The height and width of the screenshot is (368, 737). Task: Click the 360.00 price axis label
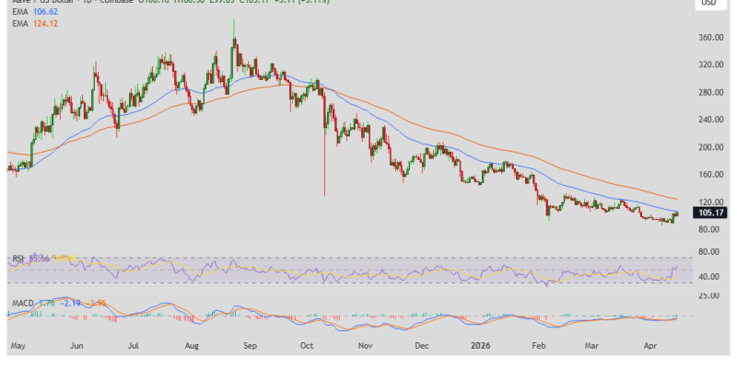click(x=710, y=39)
